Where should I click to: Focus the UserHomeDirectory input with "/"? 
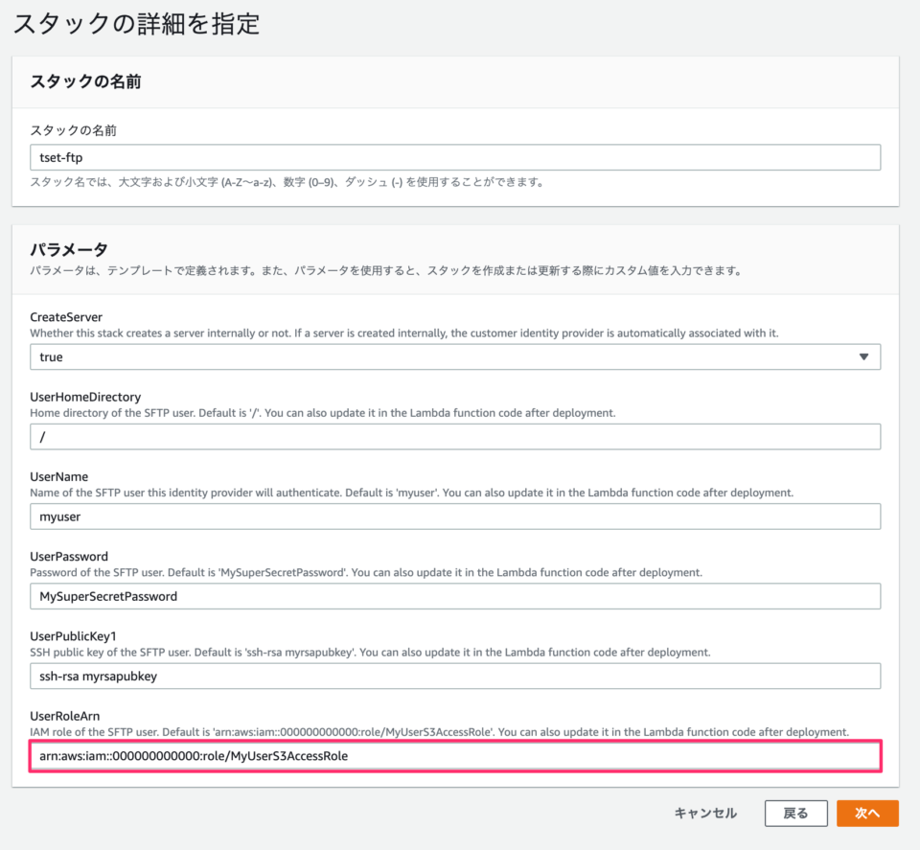(x=454, y=437)
